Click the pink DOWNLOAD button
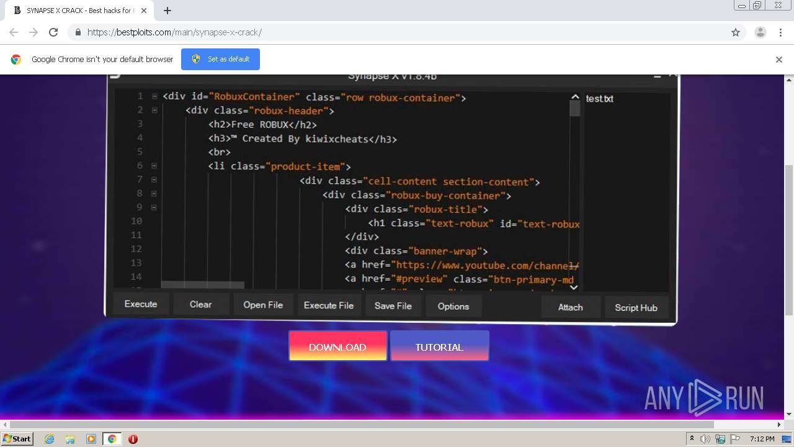Screen dimensions: 794x447 [x=337, y=346]
